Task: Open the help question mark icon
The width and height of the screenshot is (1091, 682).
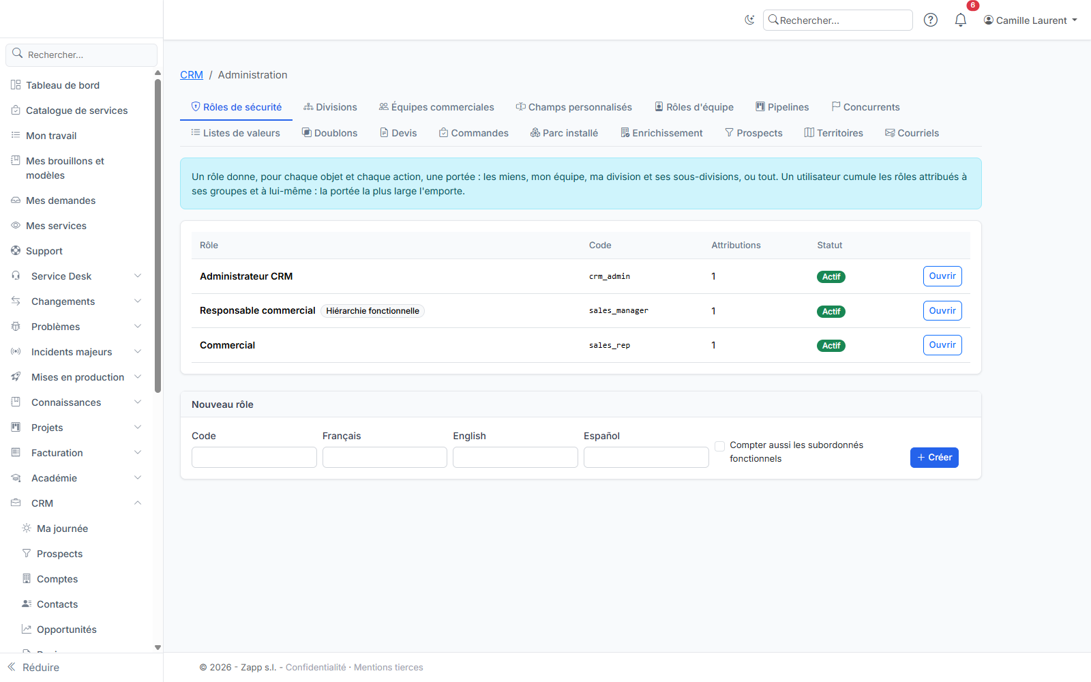Action: [930, 20]
